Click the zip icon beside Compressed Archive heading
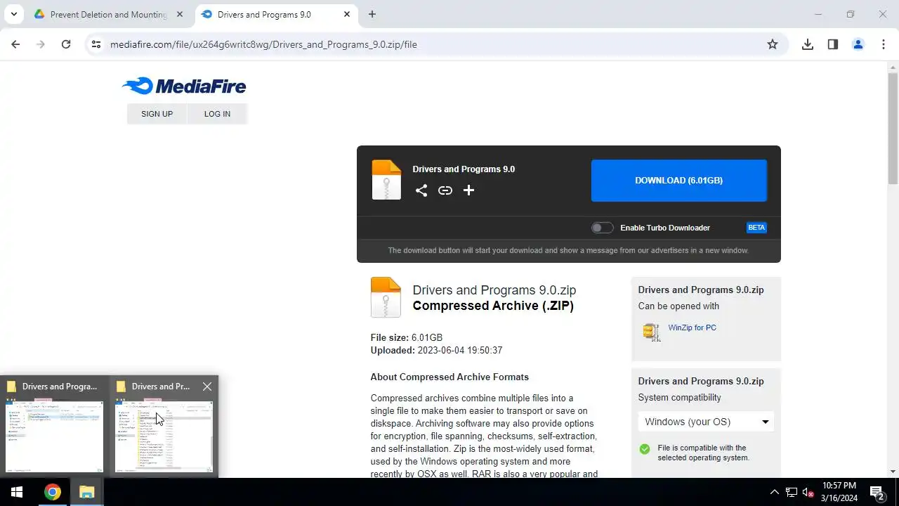 [x=386, y=297]
